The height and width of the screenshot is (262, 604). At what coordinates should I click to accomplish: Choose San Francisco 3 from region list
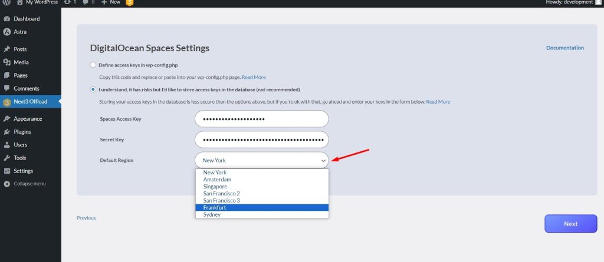click(x=262, y=200)
